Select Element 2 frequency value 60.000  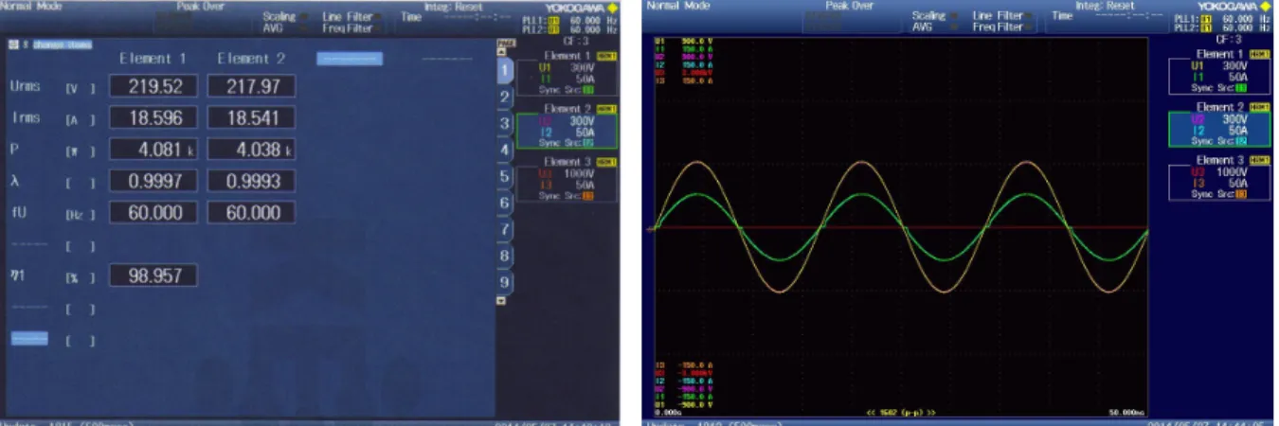click(251, 212)
